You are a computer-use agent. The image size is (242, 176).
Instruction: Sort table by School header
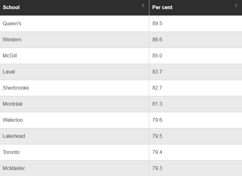click(x=11, y=7)
